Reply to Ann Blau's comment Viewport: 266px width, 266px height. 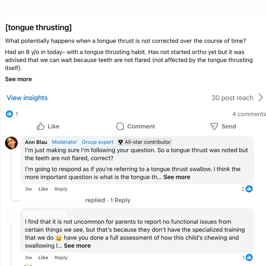[x=61, y=189]
